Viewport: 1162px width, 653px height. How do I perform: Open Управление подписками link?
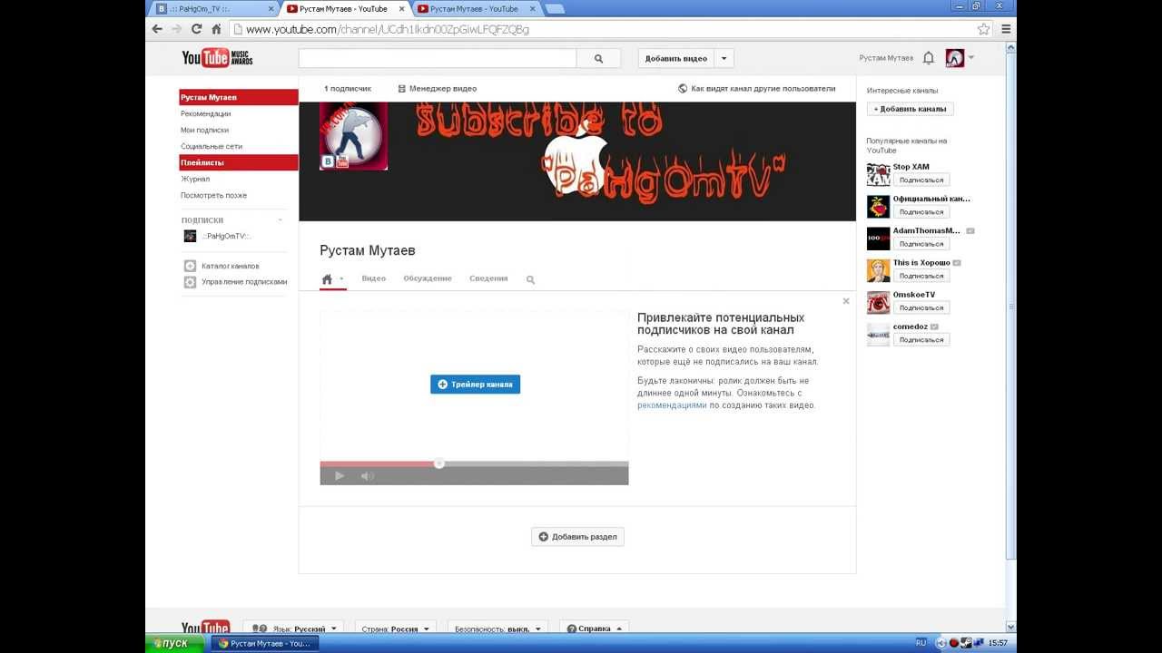pos(244,282)
